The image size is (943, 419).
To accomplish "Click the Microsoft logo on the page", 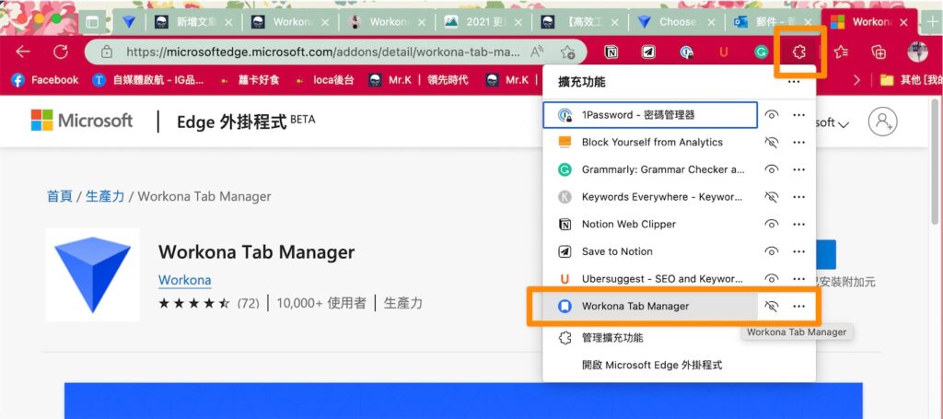I will point(81,121).
